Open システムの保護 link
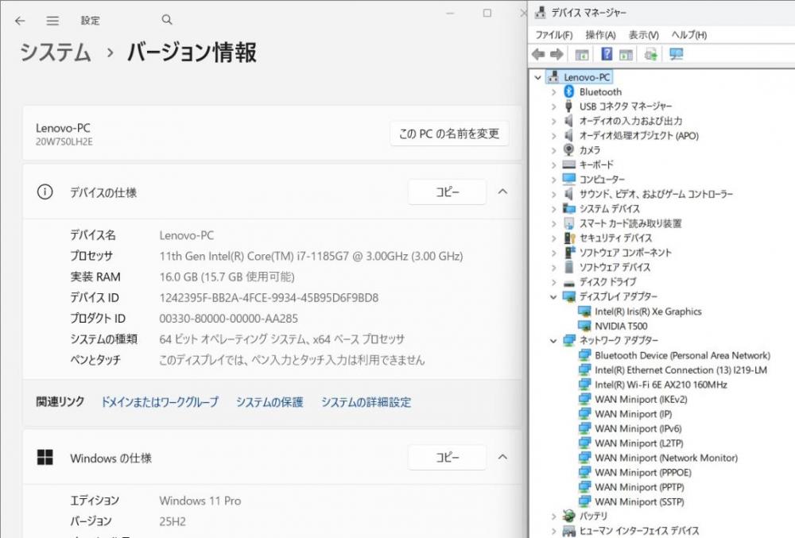795x538 pixels. [270, 402]
